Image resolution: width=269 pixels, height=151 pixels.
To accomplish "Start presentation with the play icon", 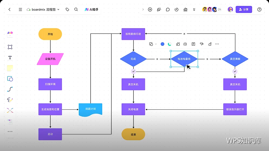I will coord(150,9).
